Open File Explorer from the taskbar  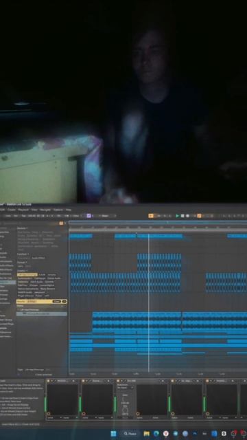146,434
